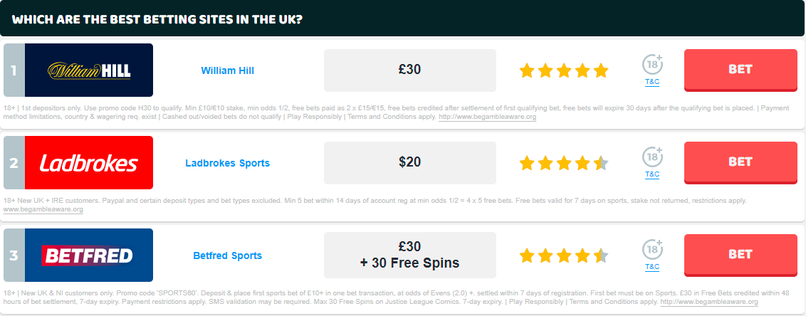Click the Ladbrokes logo

coord(89,163)
